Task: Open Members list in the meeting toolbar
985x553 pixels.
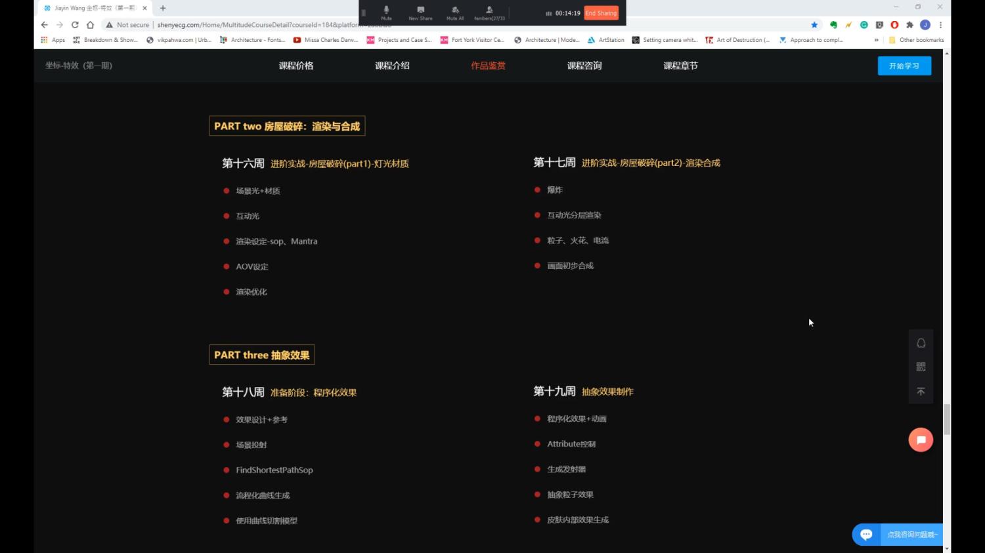Action: [489, 12]
